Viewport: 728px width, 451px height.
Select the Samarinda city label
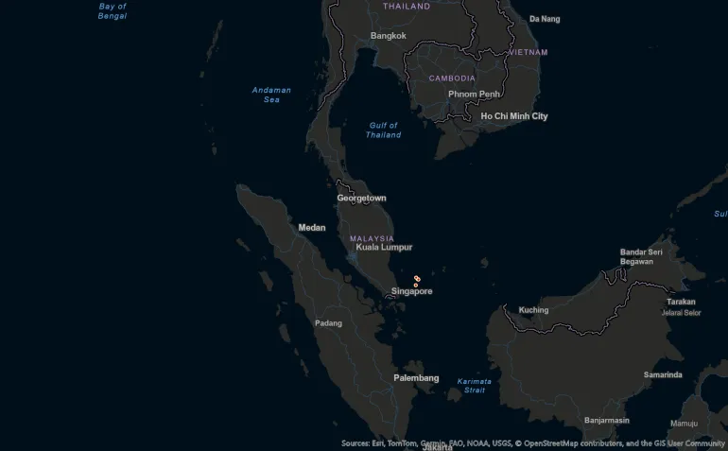[663, 375]
